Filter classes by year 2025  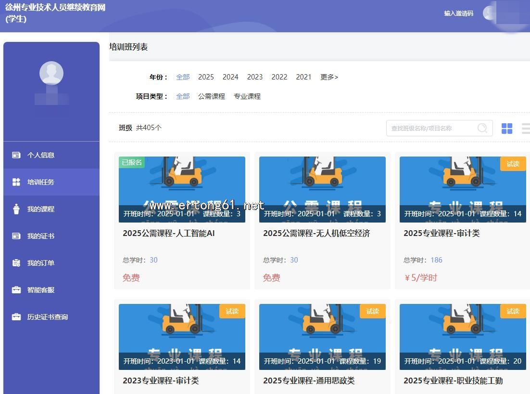tap(206, 77)
